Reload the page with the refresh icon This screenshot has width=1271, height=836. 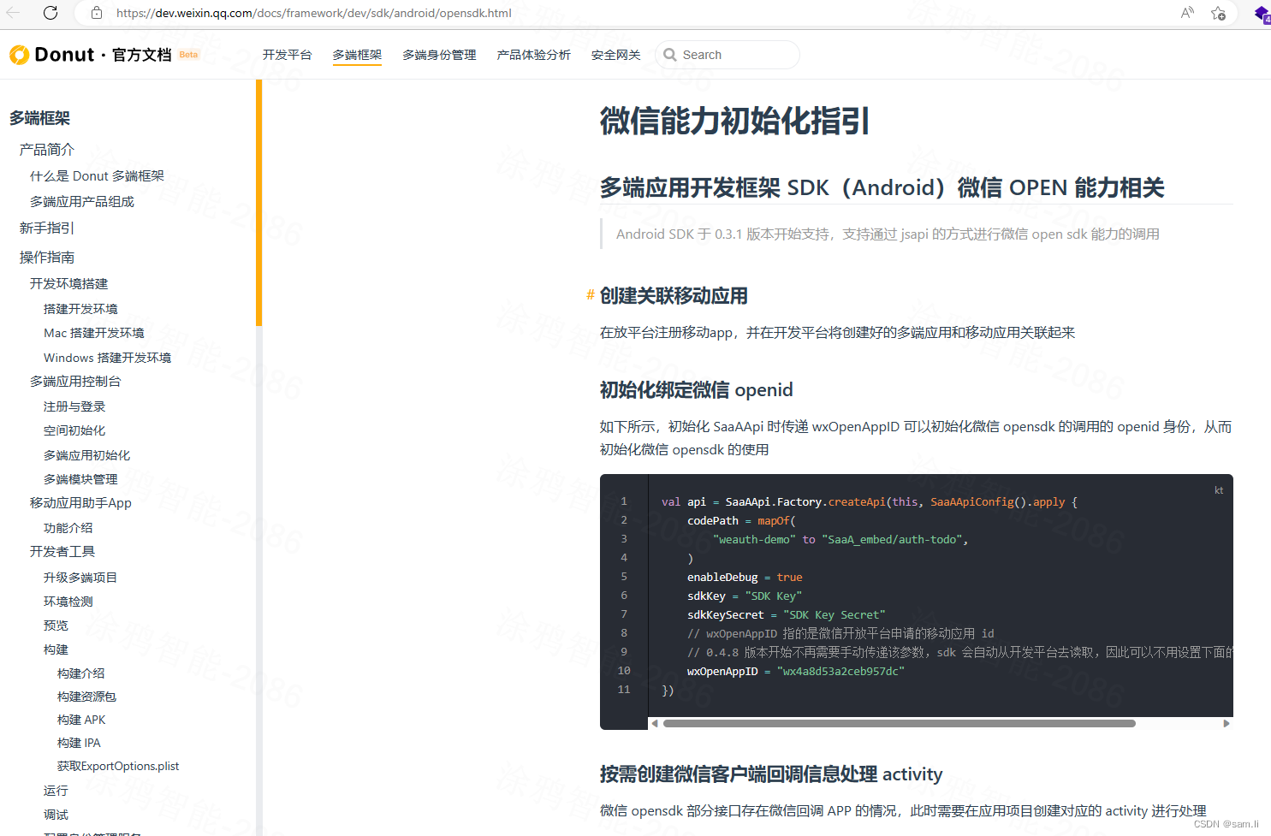(50, 13)
